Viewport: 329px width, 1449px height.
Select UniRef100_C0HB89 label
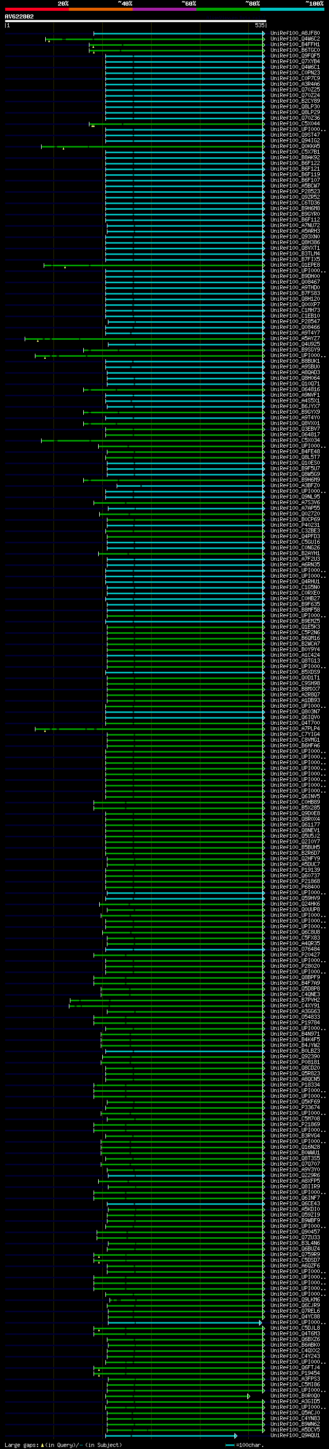tap(295, 802)
